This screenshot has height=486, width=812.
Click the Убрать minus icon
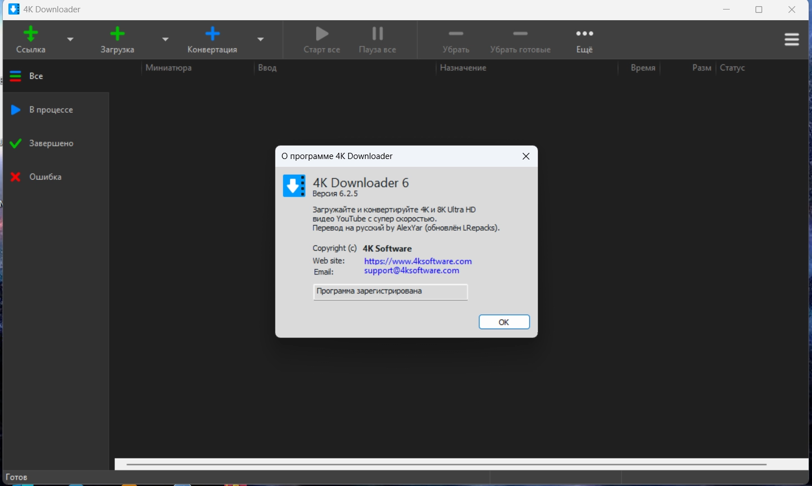pyautogui.click(x=456, y=34)
